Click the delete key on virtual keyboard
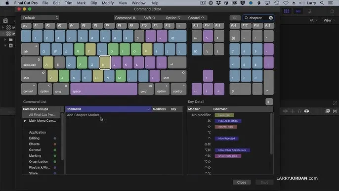 coord(177,36)
